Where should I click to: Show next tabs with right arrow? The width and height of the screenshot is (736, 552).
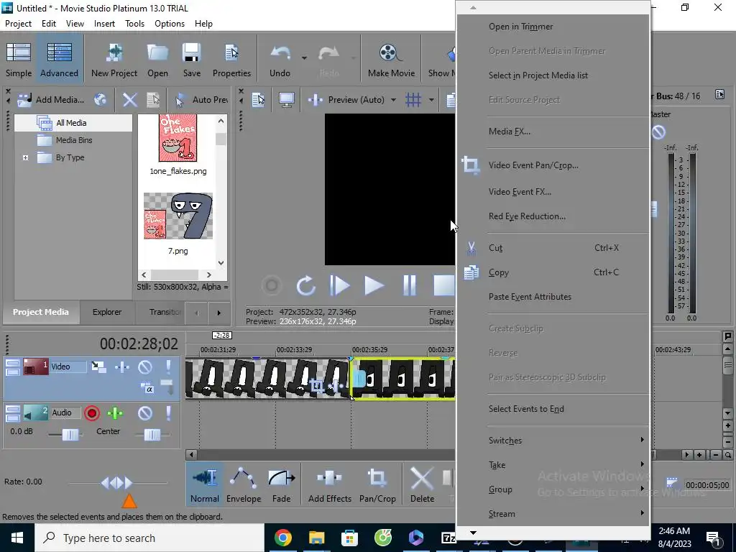tap(218, 313)
